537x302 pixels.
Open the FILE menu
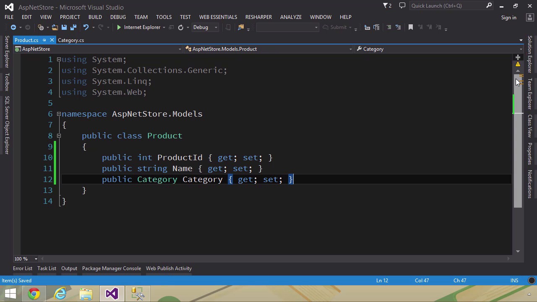pos(9,17)
